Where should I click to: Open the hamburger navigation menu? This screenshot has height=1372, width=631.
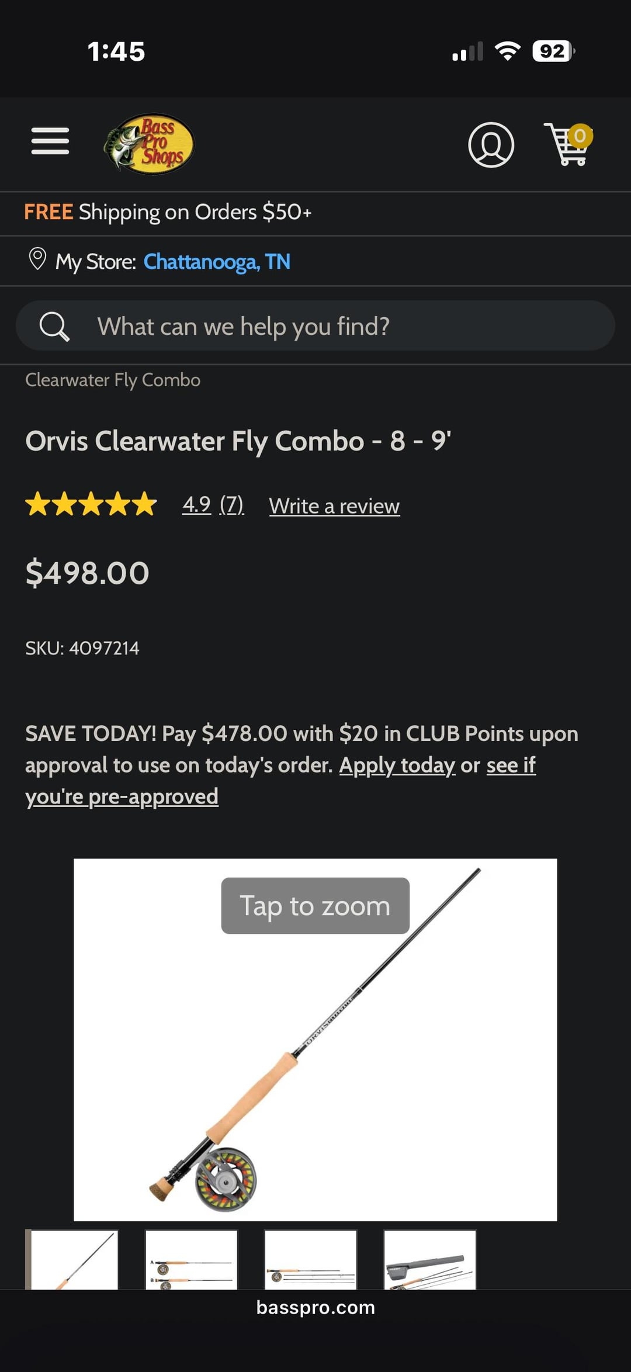(50, 141)
